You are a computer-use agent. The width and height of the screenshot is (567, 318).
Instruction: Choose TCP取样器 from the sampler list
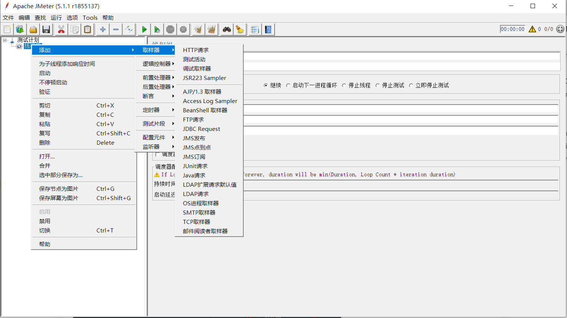point(209,222)
